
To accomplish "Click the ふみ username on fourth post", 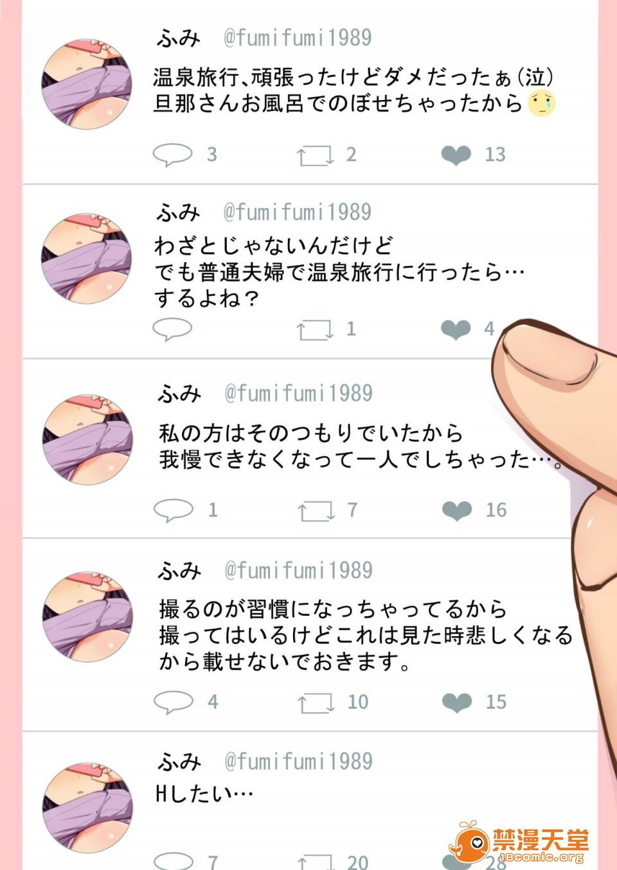I will coord(180,570).
